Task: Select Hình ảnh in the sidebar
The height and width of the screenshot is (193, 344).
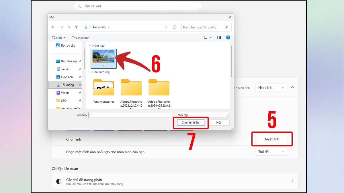Action: [x=67, y=77]
